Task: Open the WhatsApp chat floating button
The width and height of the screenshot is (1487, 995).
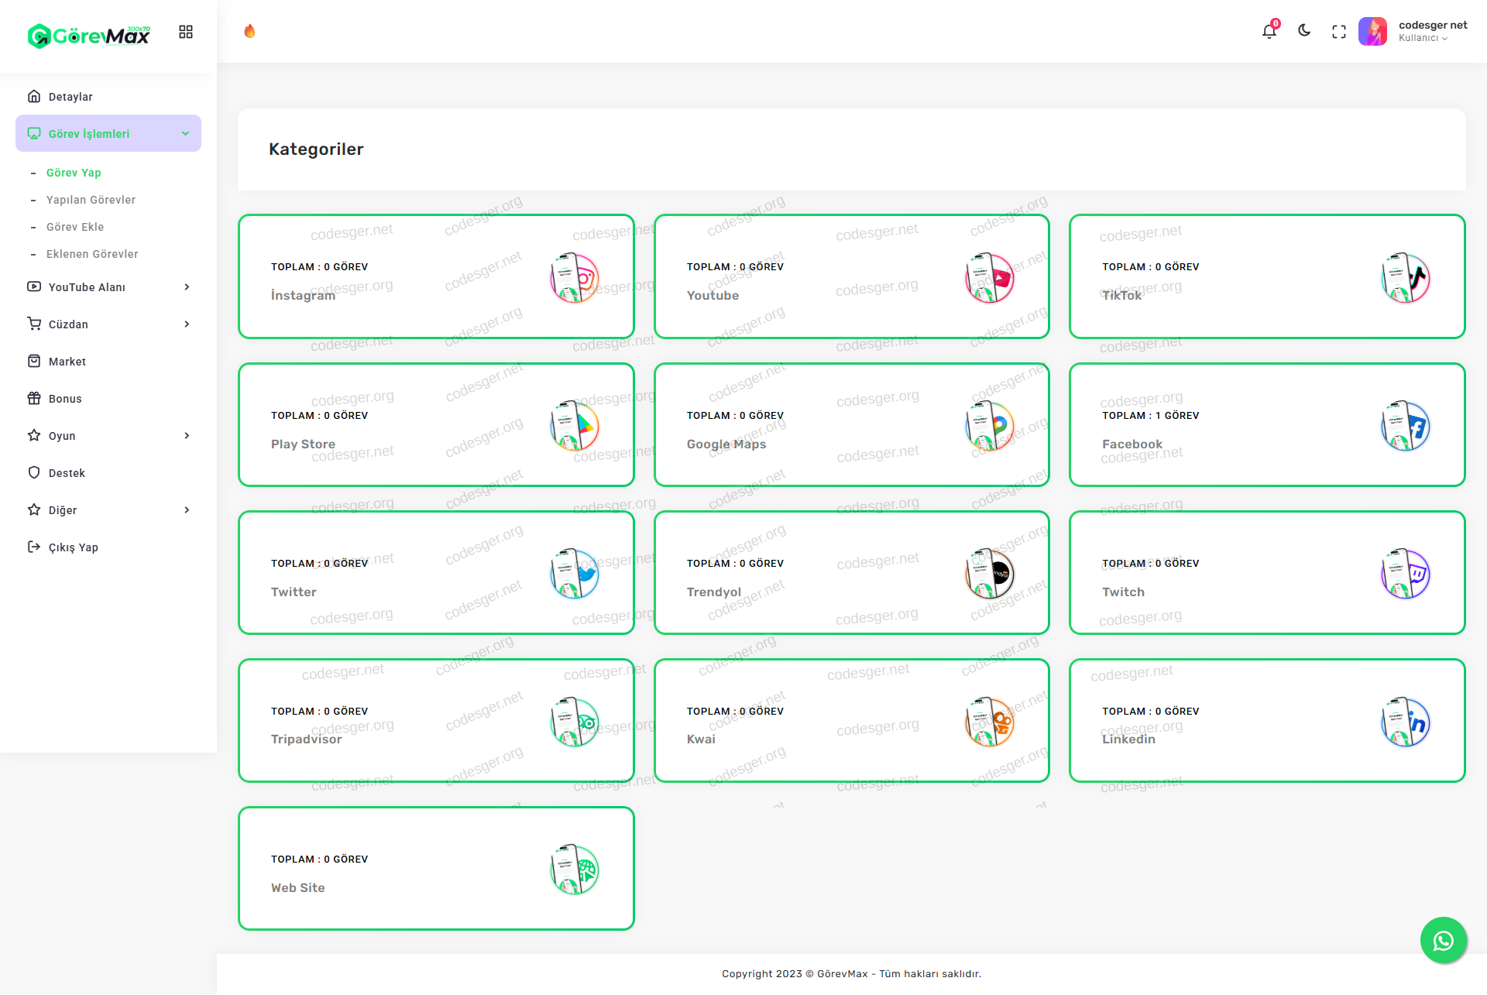Action: [1443, 940]
